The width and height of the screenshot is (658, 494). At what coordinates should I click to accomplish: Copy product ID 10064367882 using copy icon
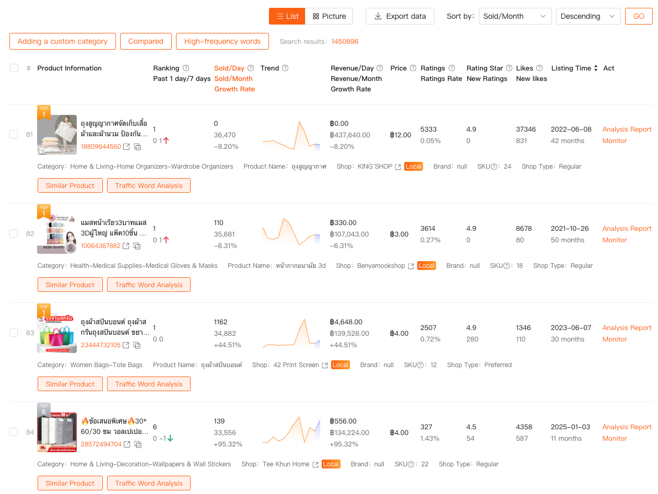pos(137,246)
